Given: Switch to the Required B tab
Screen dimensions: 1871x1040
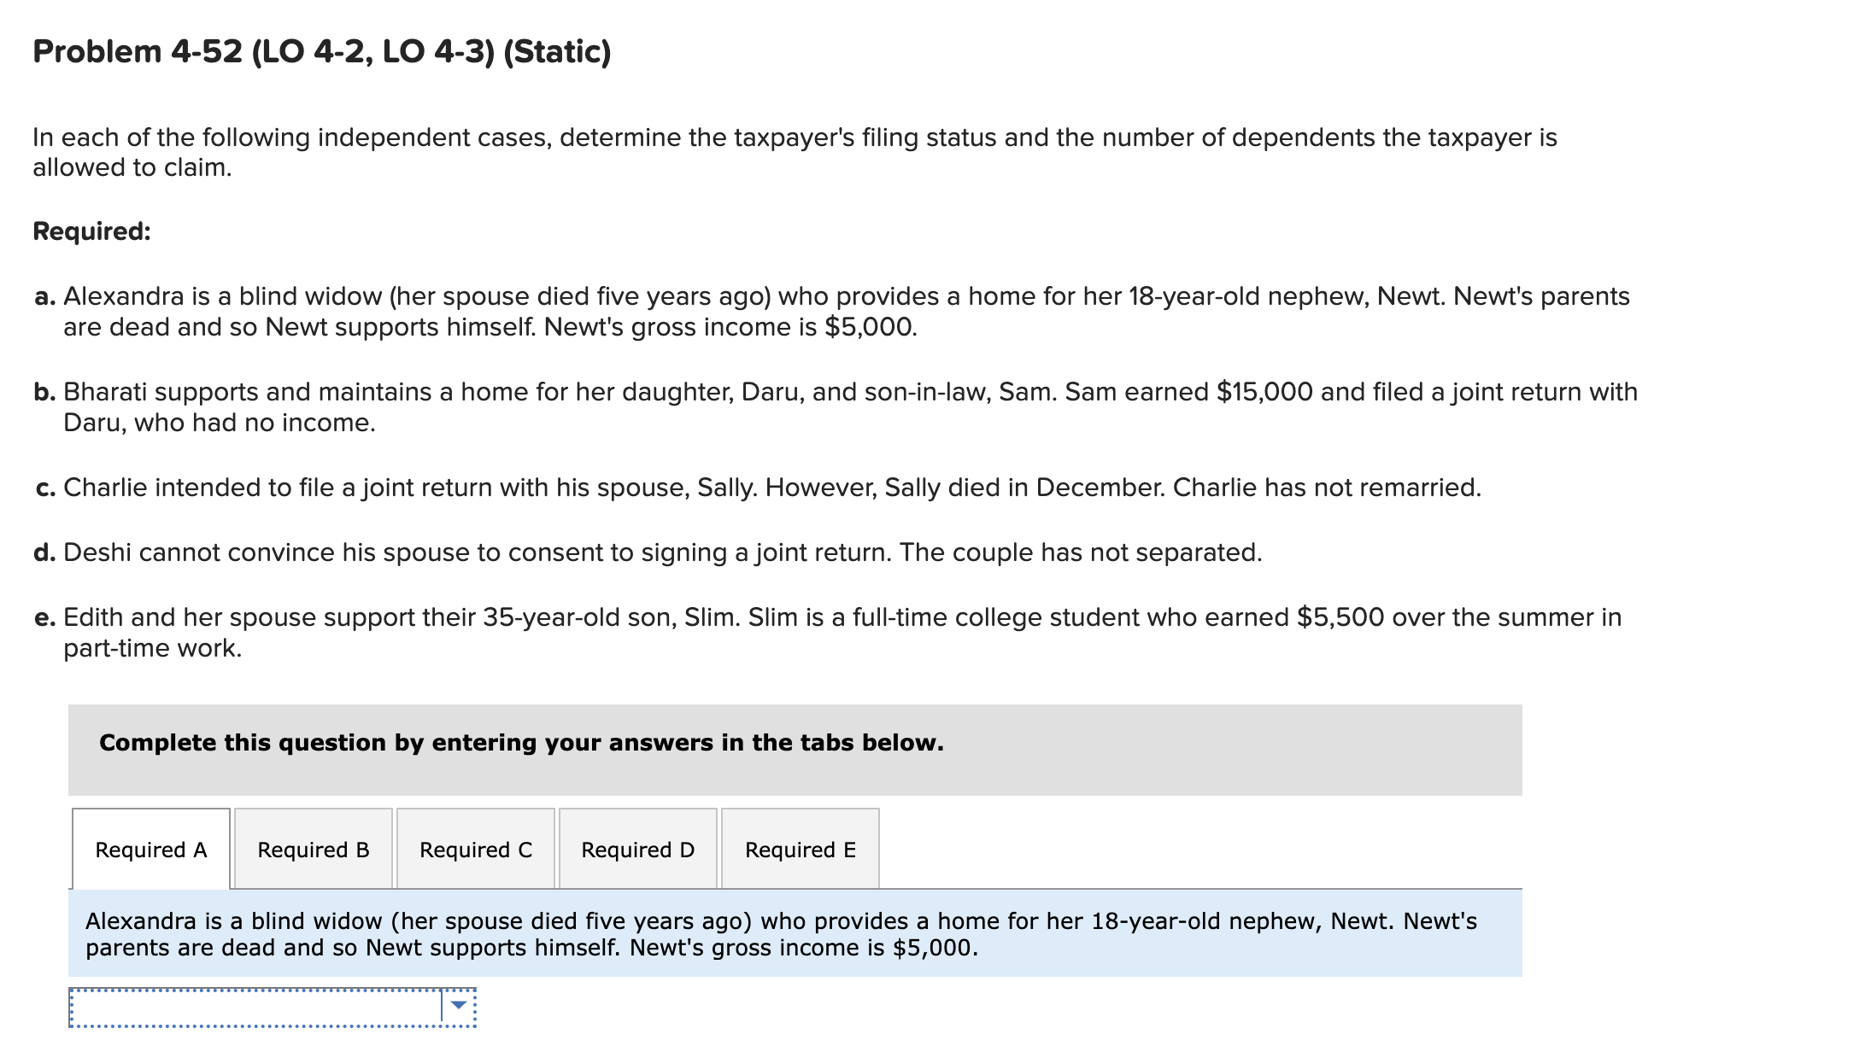Looking at the screenshot, I should point(313,850).
